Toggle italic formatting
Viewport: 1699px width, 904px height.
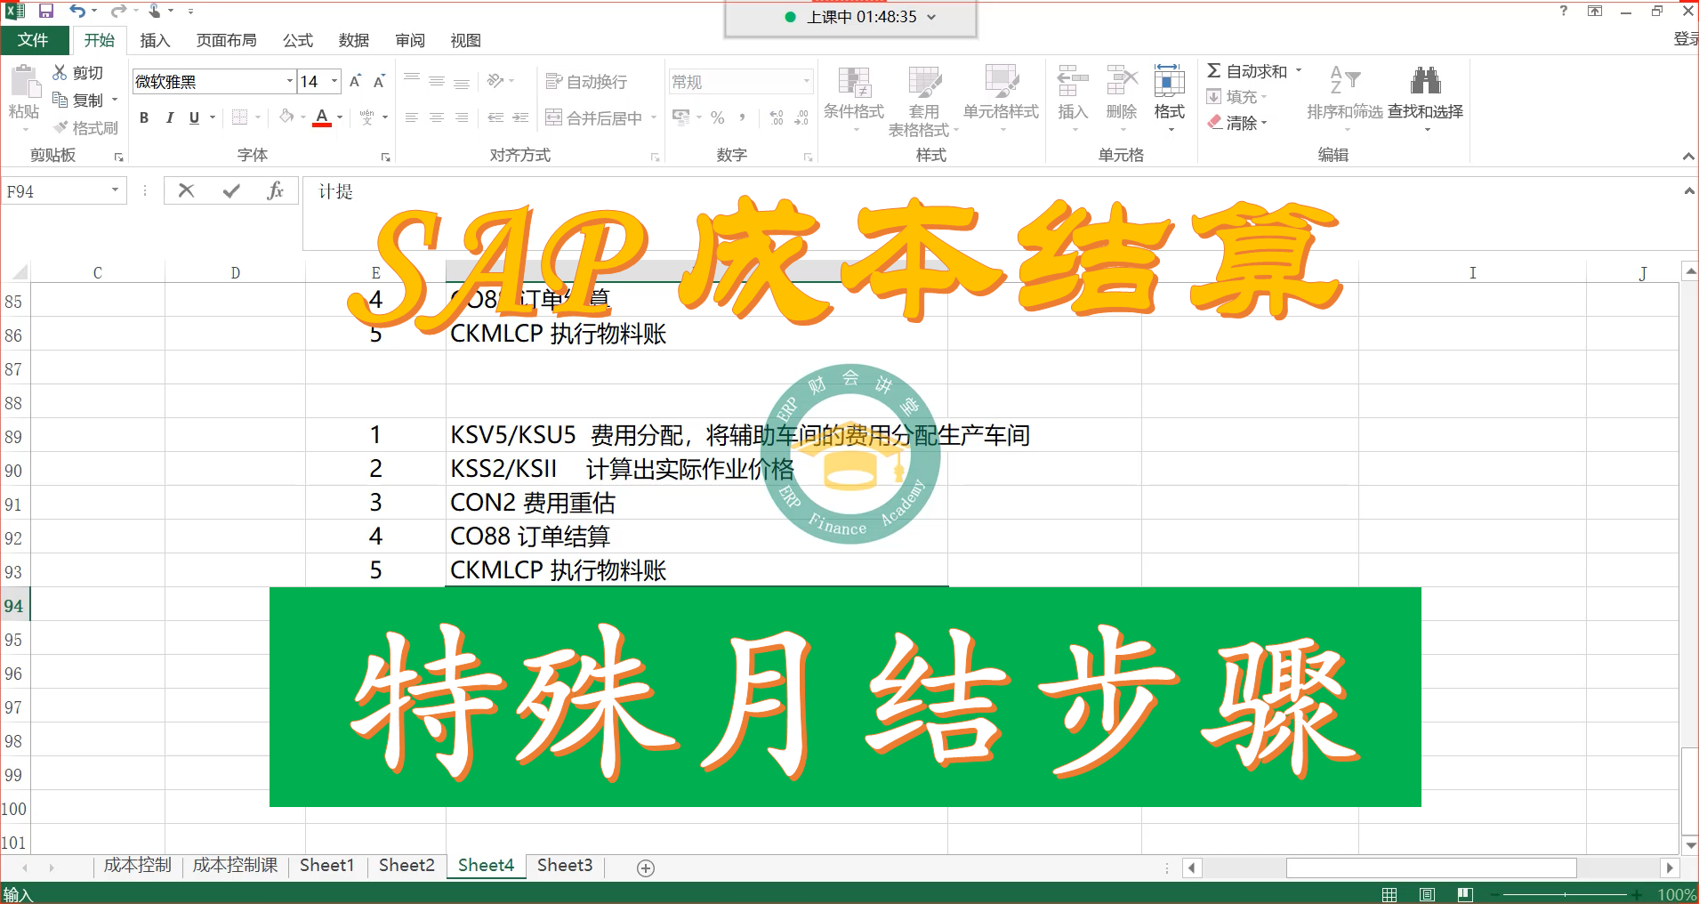point(169,117)
